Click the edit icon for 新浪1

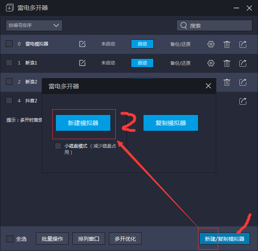[82, 63]
